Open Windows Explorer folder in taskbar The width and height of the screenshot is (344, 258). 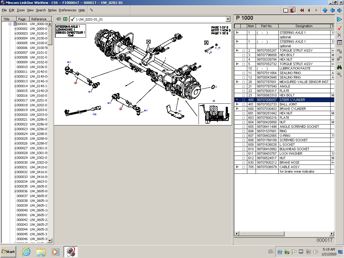pos(41,252)
